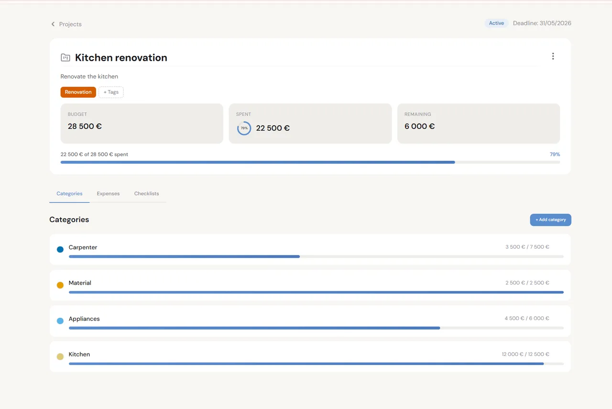Viewport: 612px width, 409px height.
Task: Open the Budget 28 500 € card
Action: (x=142, y=123)
